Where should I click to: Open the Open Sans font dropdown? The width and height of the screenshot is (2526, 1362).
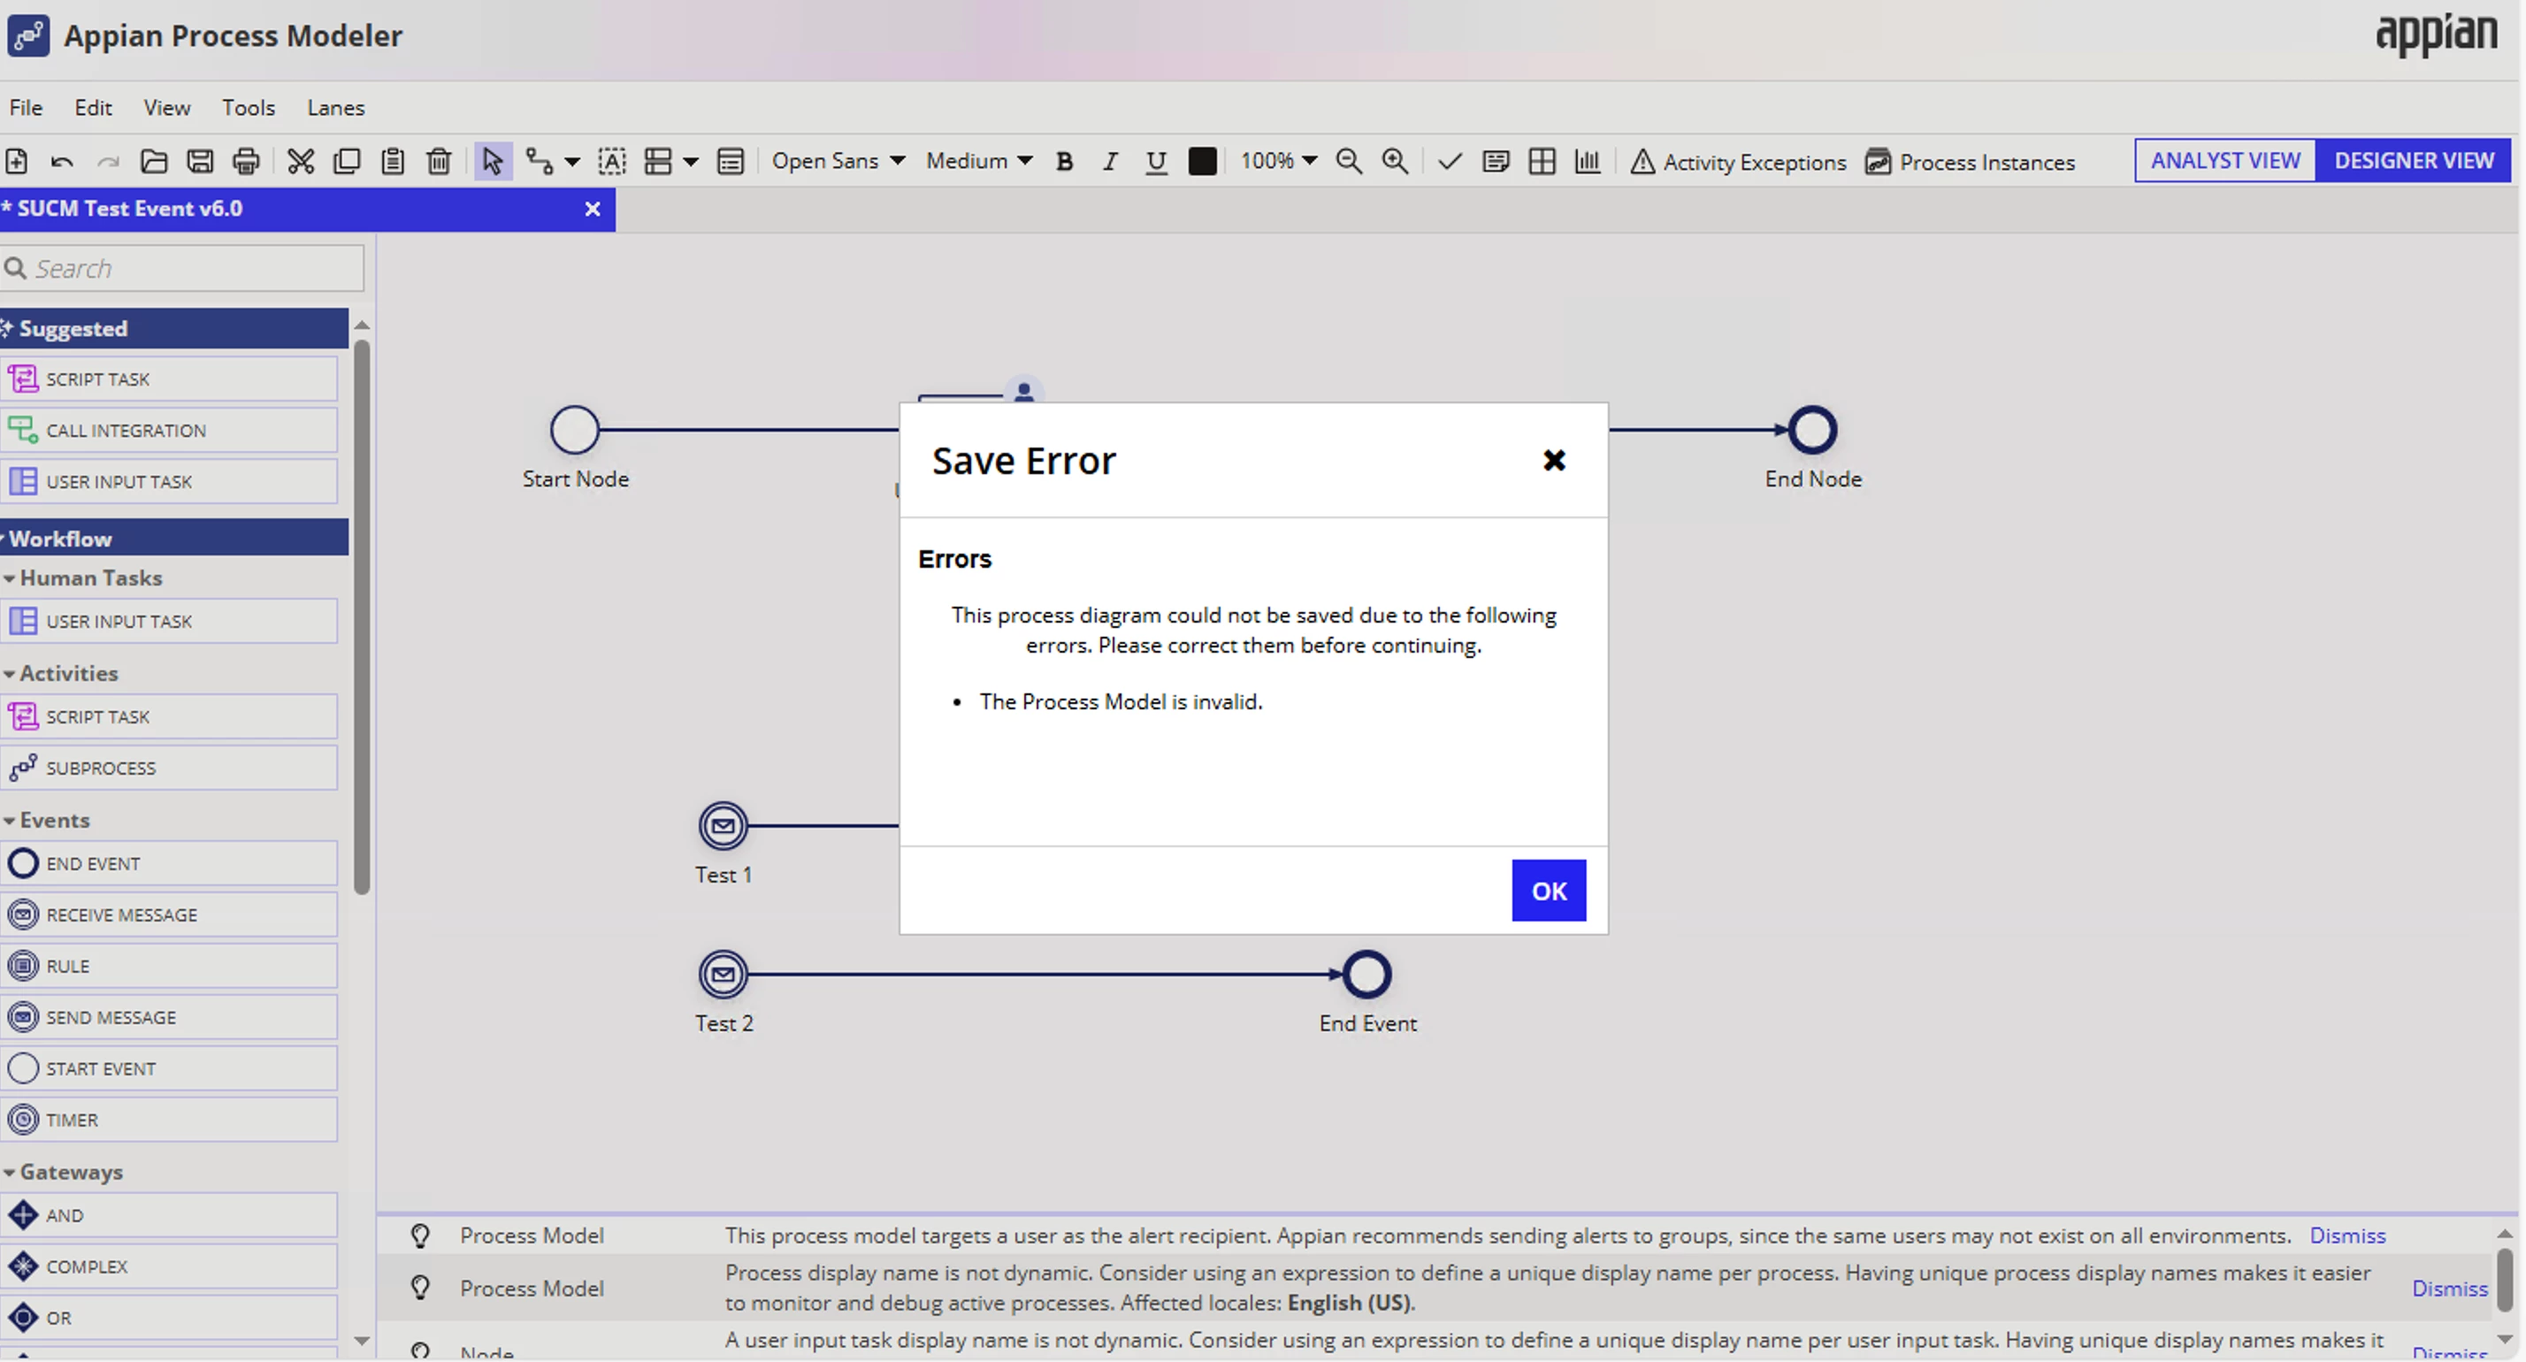point(838,161)
